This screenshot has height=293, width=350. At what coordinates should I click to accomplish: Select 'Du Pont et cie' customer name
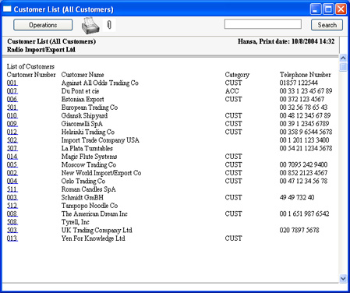(x=80, y=91)
